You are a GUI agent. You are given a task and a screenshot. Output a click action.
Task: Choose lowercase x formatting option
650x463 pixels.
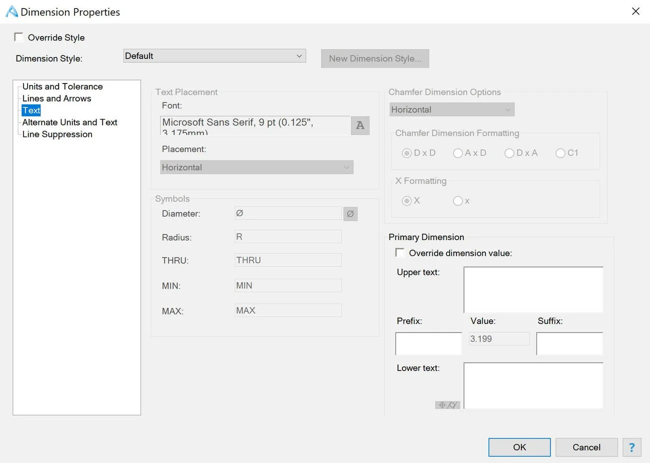[x=457, y=201]
